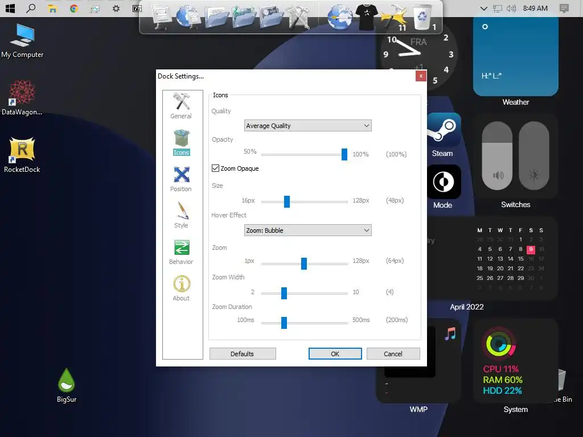Uncheck the Zoom Opaque checkbox
The height and width of the screenshot is (437, 583).
coord(215,168)
